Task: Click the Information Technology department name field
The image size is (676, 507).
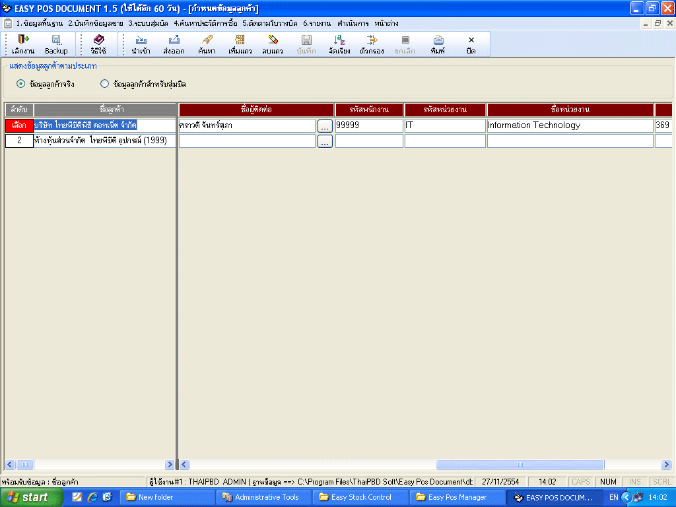Action: 570,125
